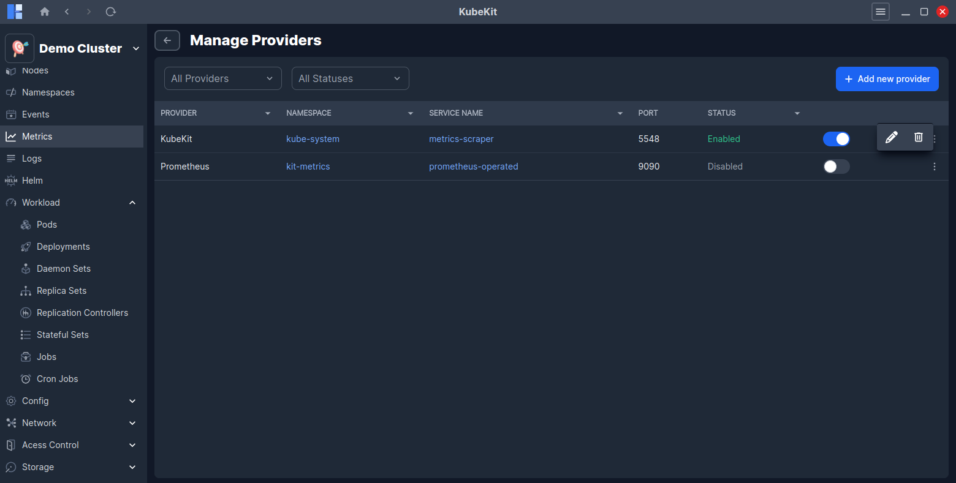Open the kube-system namespace link
956x483 pixels.
click(313, 139)
